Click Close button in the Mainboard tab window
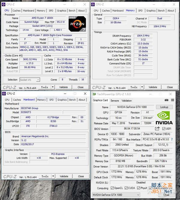The height and width of the screenshot is (200, 180). tap(81, 176)
